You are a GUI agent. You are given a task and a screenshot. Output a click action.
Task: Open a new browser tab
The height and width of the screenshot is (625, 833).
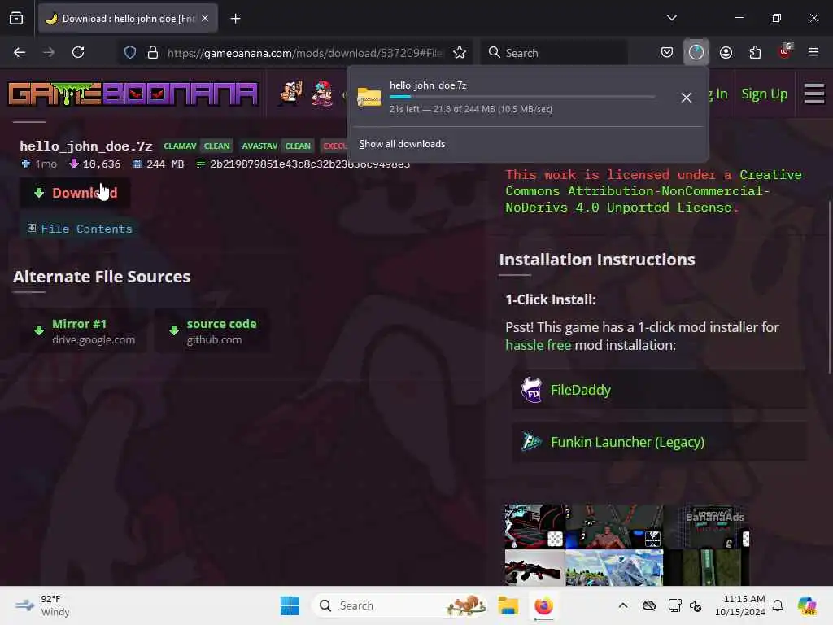pos(235,19)
